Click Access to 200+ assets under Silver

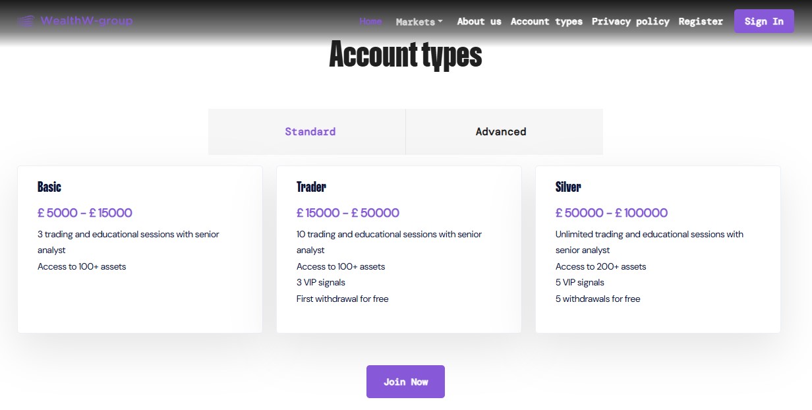tap(600, 266)
